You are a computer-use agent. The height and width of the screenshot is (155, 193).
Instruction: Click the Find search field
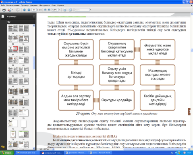click(x=82, y=10)
